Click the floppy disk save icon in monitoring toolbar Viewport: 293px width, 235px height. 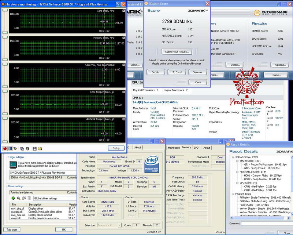click(x=34, y=149)
